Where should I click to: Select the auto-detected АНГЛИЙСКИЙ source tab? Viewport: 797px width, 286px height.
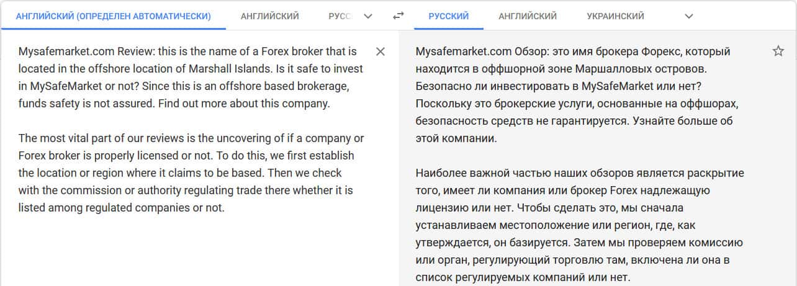pyautogui.click(x=113, y=16)
